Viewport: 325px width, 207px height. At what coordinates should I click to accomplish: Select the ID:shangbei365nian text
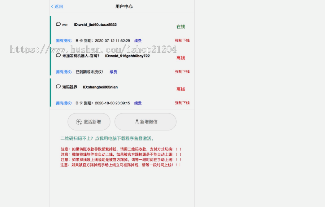(x=100, y=87)
